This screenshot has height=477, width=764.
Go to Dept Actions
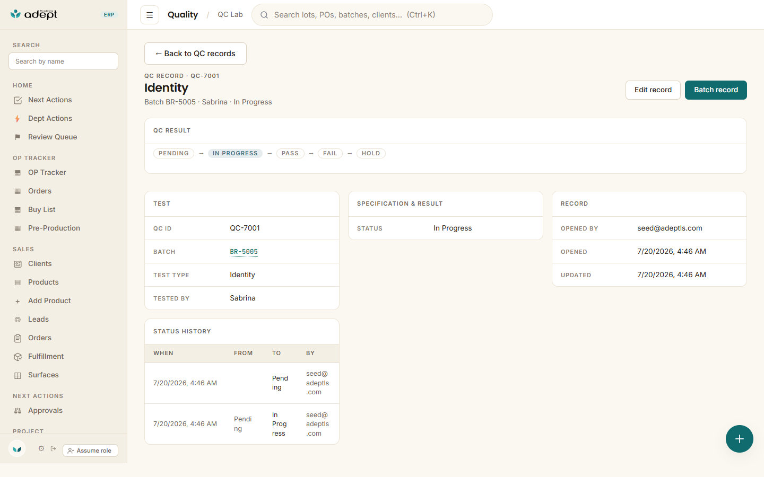click(50, 118)
